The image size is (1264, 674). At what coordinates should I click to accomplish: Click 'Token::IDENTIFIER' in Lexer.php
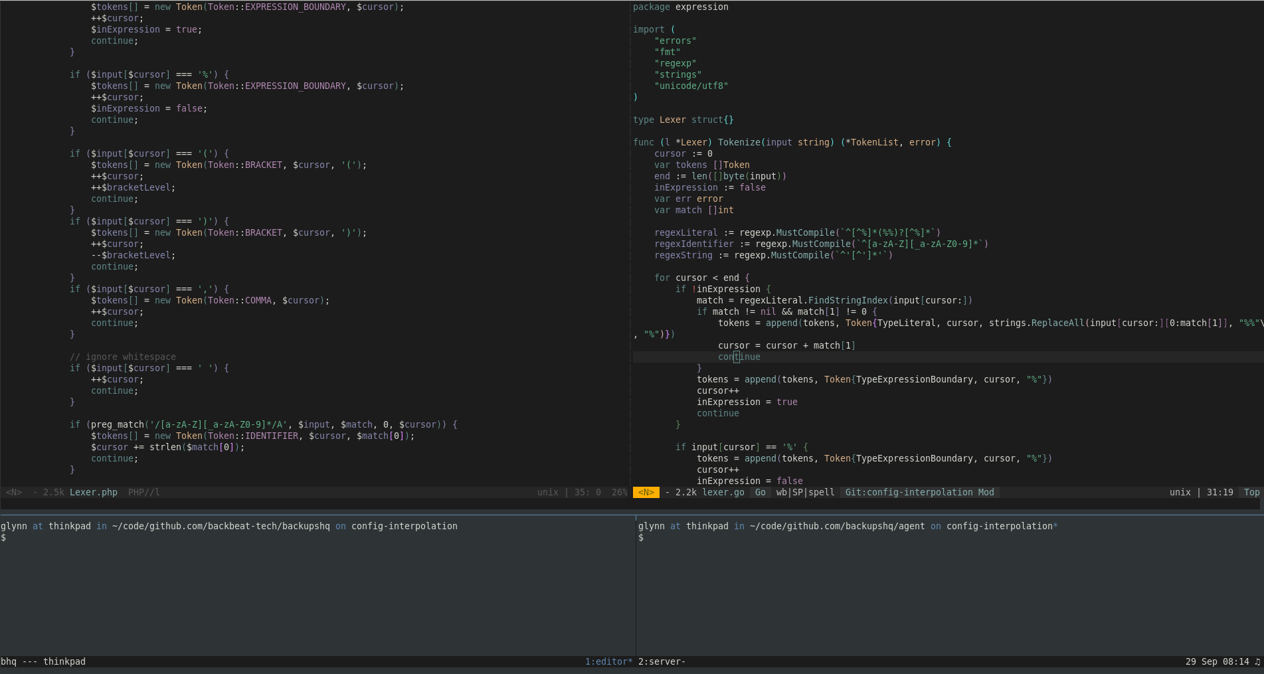coord(253,436)
